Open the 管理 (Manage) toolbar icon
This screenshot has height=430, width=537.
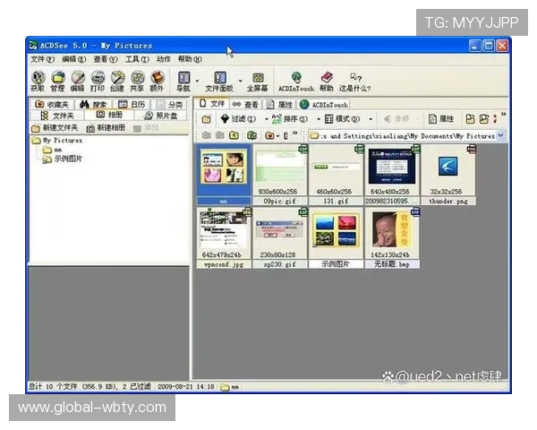[x=57, y=82]
